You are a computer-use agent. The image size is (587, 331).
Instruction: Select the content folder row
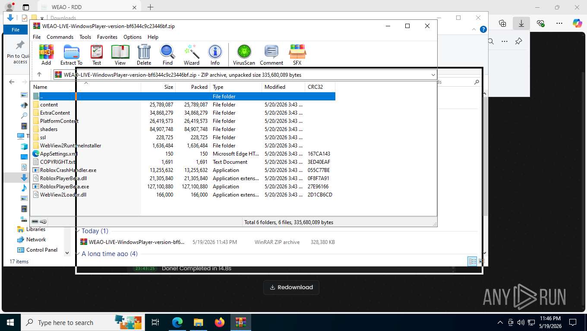183,105
